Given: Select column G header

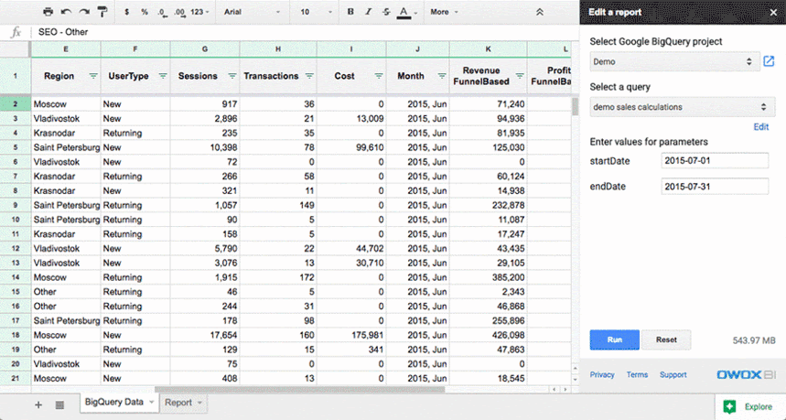Looking at the screenshot, I should click(205, 49).
